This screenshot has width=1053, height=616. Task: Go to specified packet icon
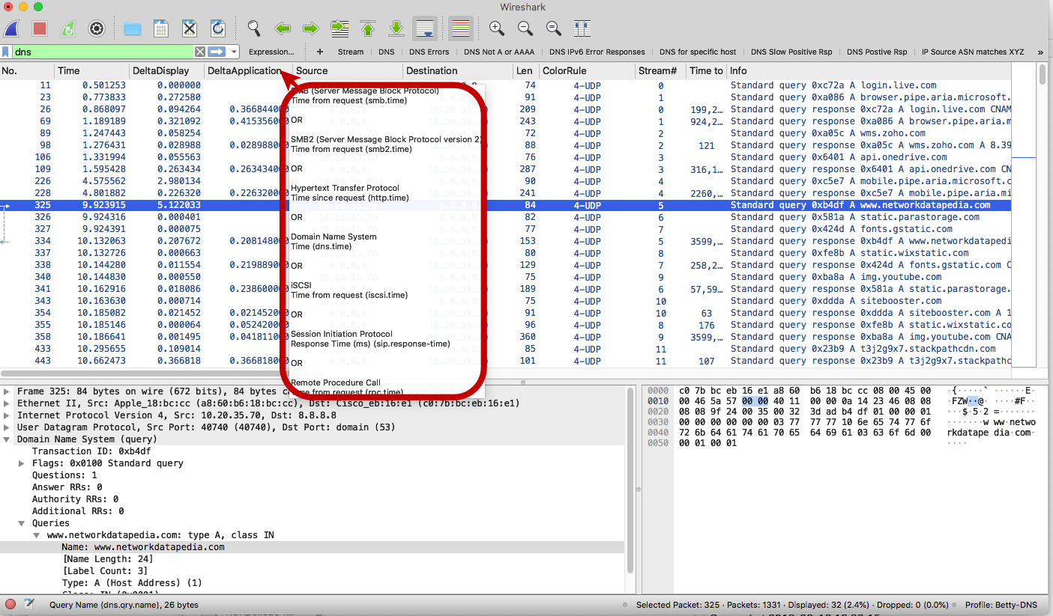coord(340,28)
